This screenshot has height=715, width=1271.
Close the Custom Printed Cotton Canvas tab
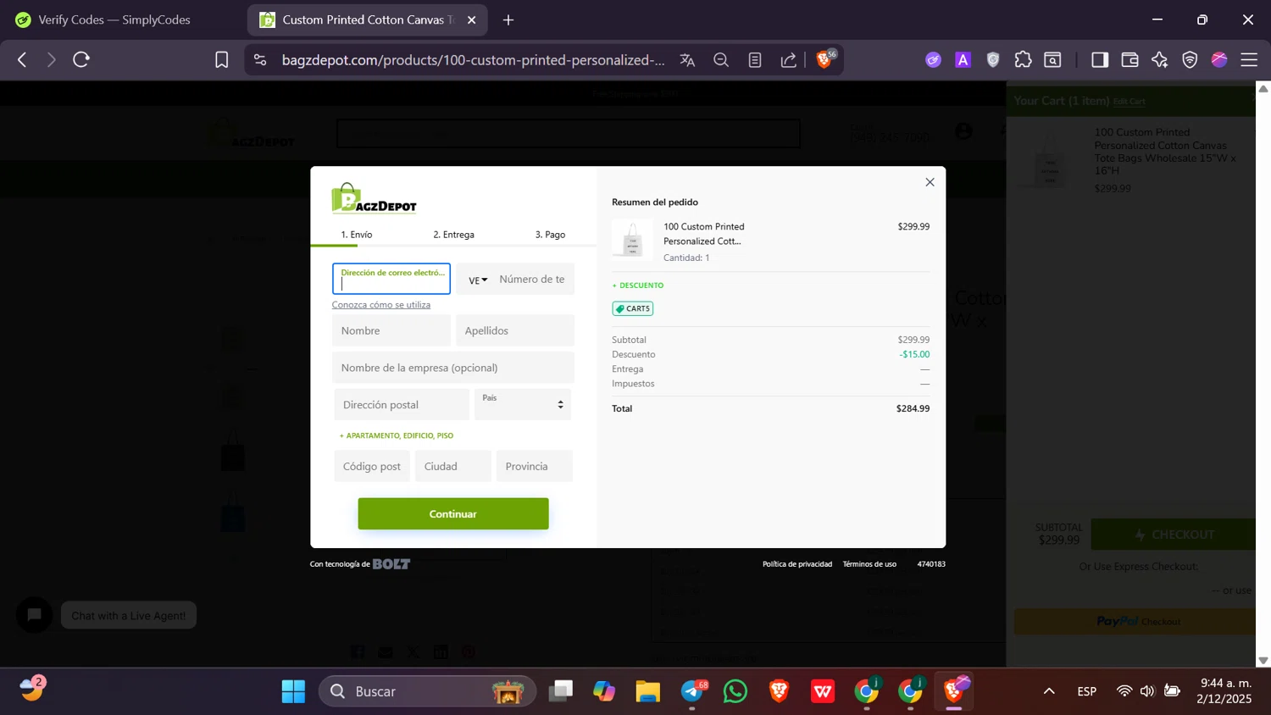point(472,19)
